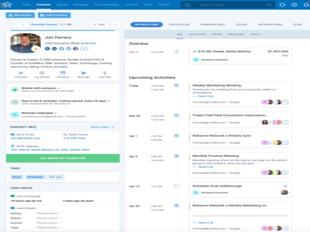Open the three-dots more menu beside Edit
The width and height of the screenshot is (310, 232).
coord(115,24)
